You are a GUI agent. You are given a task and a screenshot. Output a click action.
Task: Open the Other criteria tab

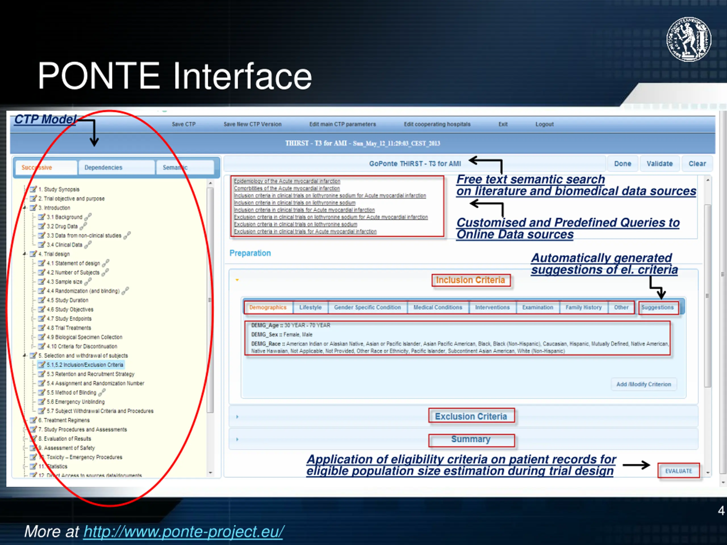621,307
